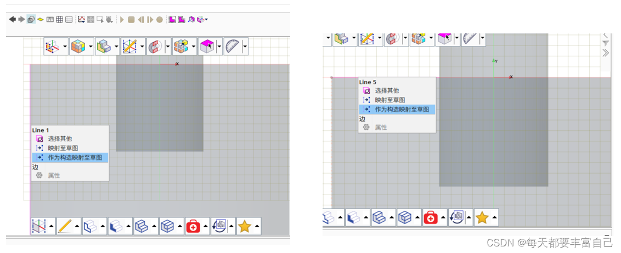The image size is (621, 253).
Task: Toggle the light grid icon left of the sketch-axes icon
Action: [69, 19]
